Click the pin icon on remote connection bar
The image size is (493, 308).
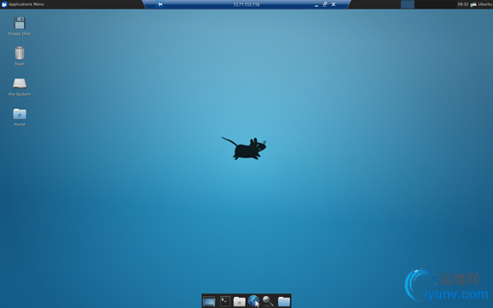coord(160,4)
